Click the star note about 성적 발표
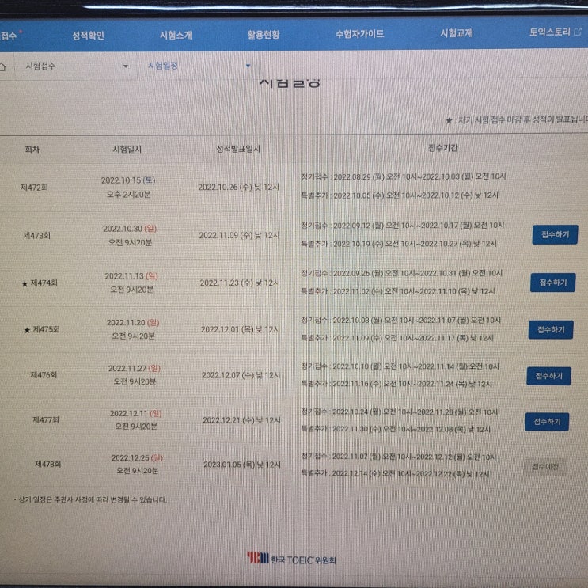588x588 pixels. point(516,120)
